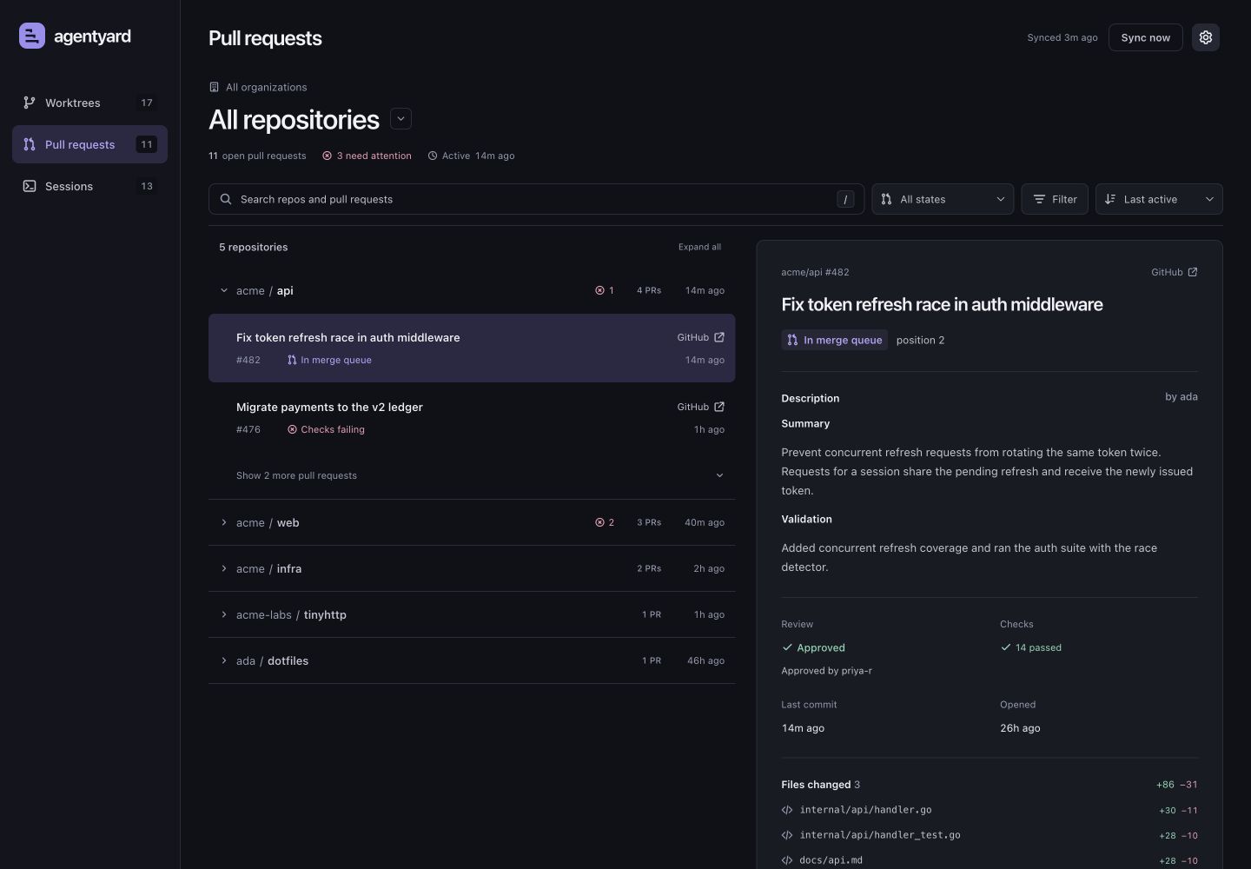Click the organization building icon
Viewport: 1251px width, 869px height.
[x=214, y=87]
